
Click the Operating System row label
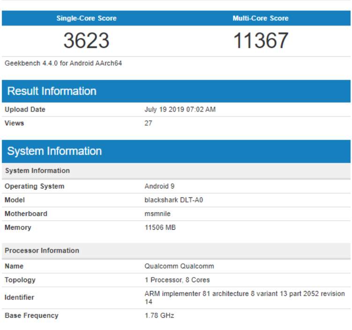pyautogui.click(x=34, y=186)
